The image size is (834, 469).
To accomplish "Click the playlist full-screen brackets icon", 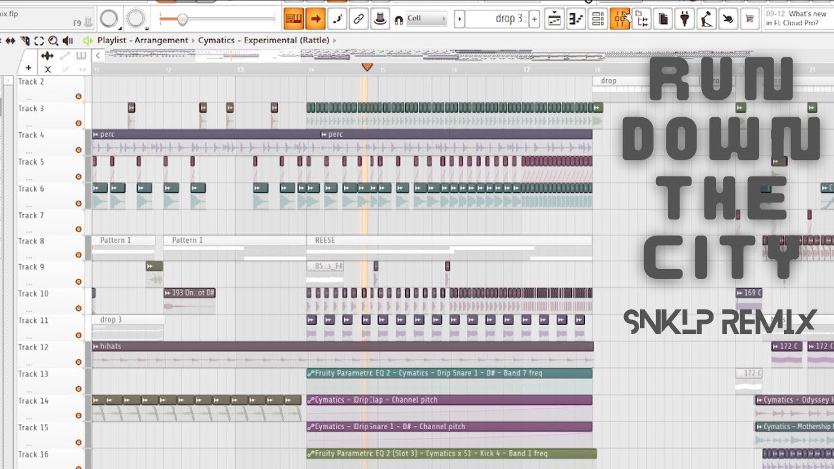I will coord(38,40).
